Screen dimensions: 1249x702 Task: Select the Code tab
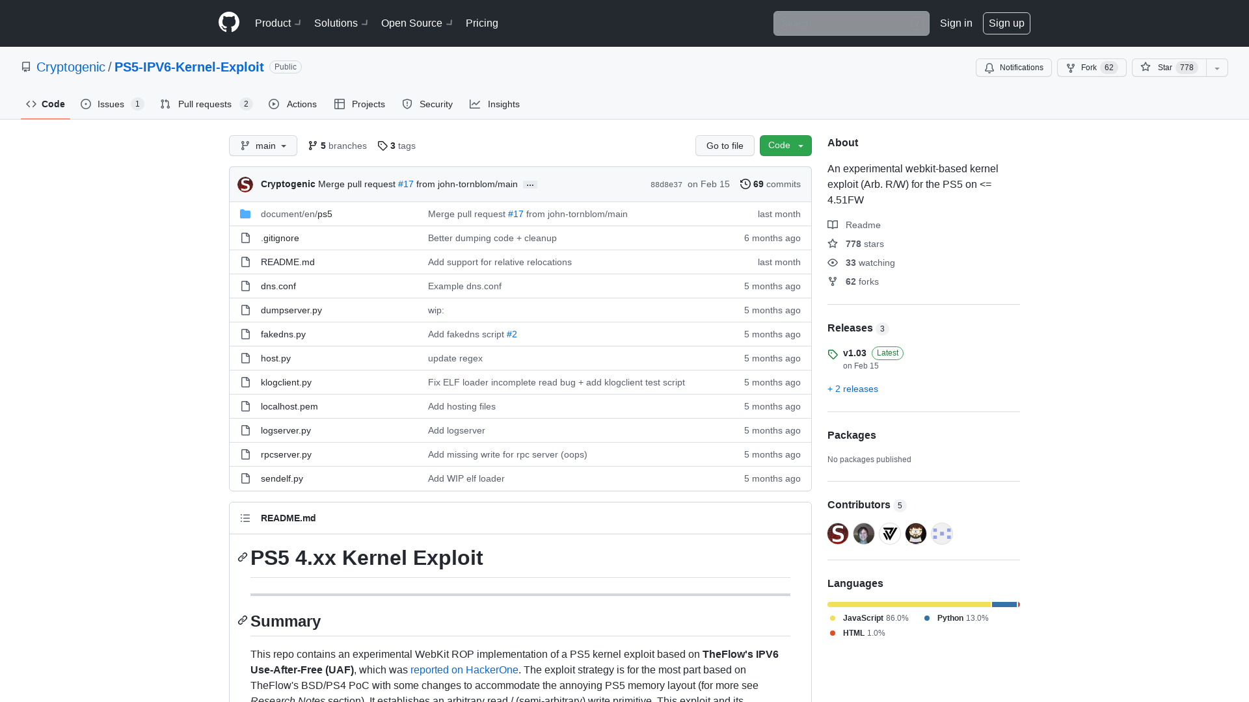[46, 104]
